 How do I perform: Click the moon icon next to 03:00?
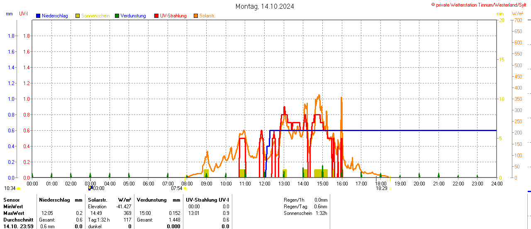[x=90, y=188]
